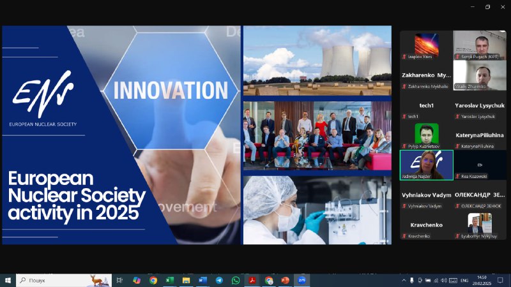Click the microphone icon in system tray

(412, 280)
